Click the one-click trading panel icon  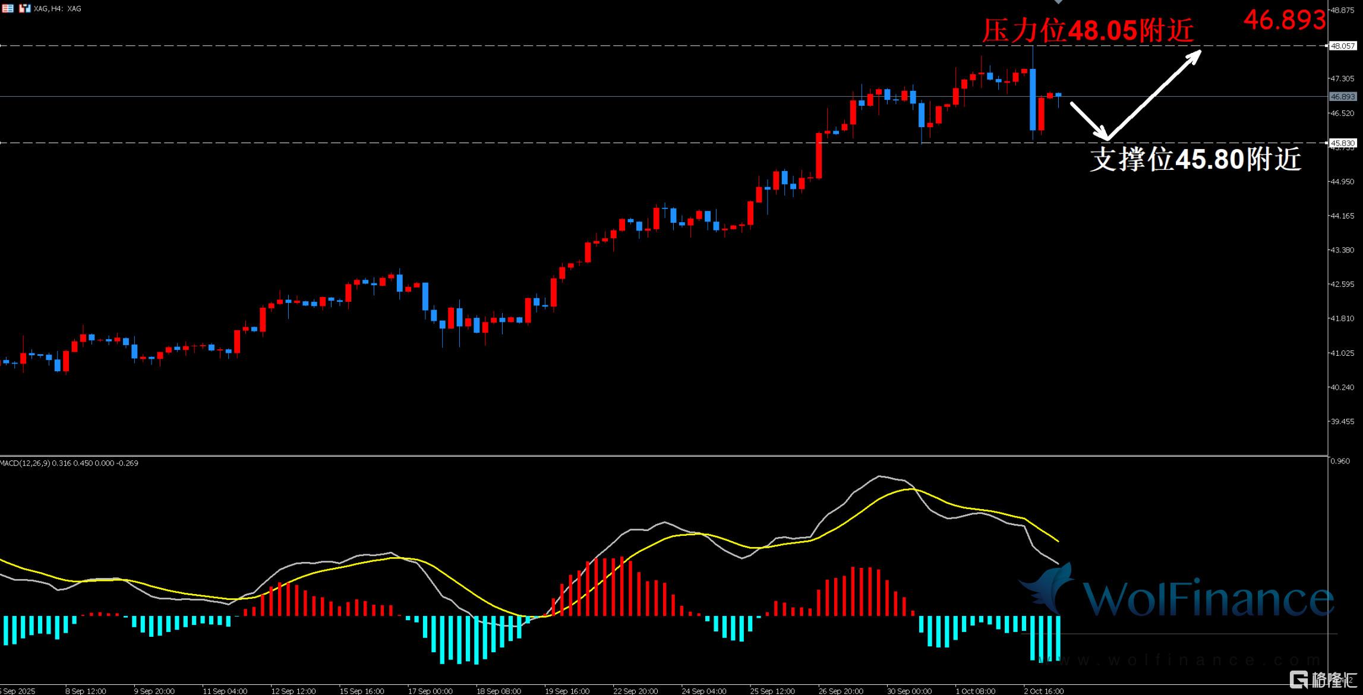pyautogui.click(x=24, y=8)
